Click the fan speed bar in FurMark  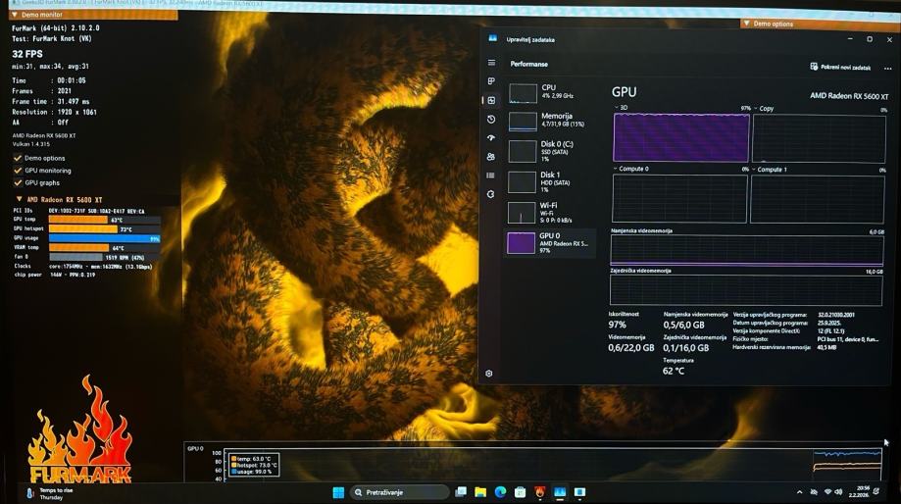(105, 258)
